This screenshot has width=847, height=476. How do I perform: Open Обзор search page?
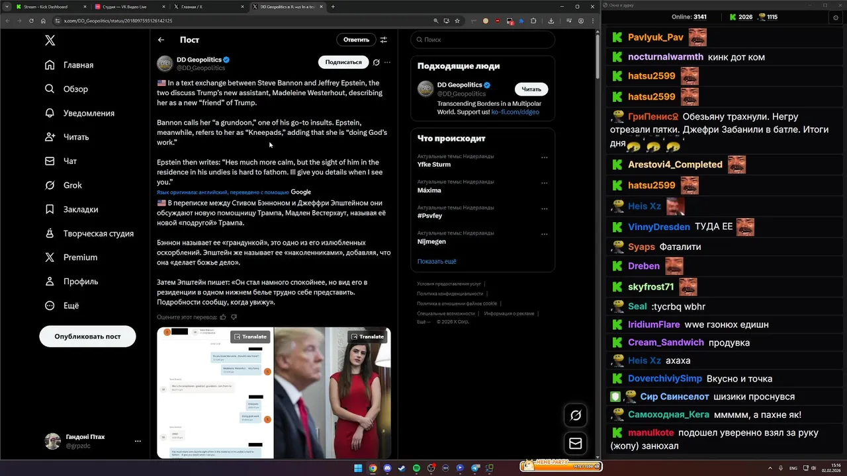(x=67, y=89)
